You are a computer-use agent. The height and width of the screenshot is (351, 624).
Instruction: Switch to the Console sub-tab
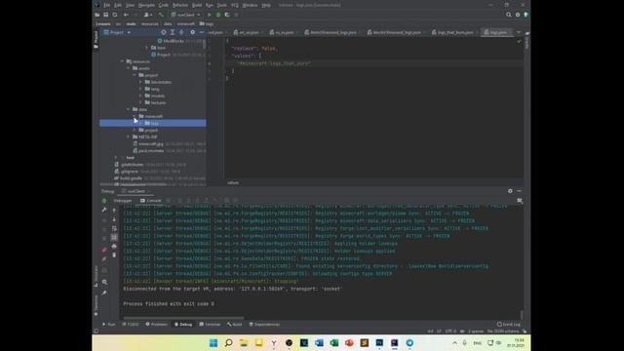(151, 201)
